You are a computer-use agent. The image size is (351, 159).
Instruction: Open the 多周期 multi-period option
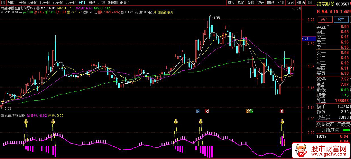point(112,3)
